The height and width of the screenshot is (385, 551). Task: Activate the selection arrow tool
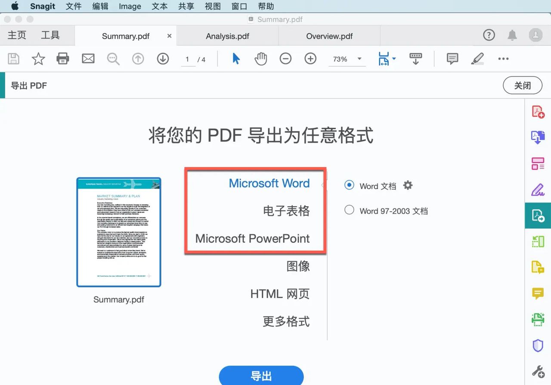[236, 59]
